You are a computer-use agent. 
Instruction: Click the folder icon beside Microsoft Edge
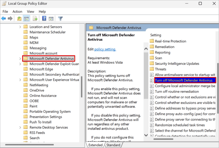pos(25,69)
